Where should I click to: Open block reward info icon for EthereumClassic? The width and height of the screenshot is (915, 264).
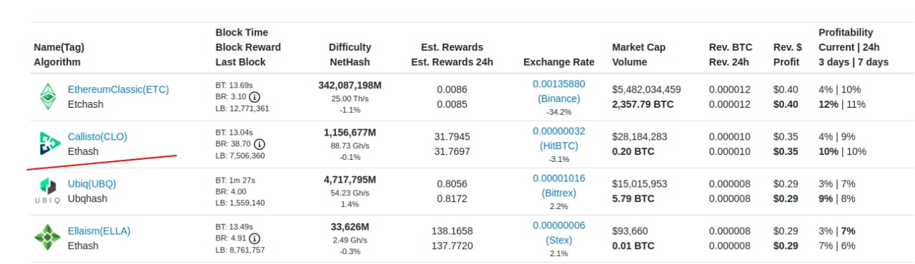254,96
